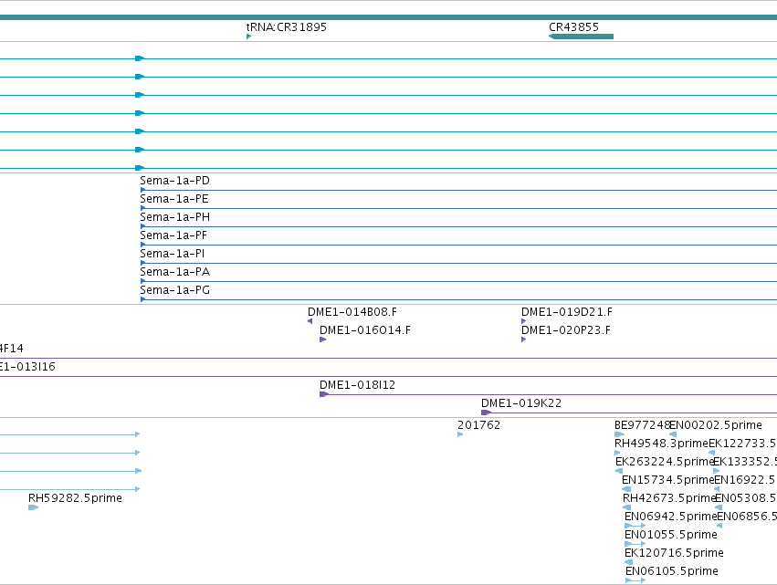Click the RH59282.5prime EST label
Image resolution: width=777 pixels, height=585 pixels.
tap(75, 498)
